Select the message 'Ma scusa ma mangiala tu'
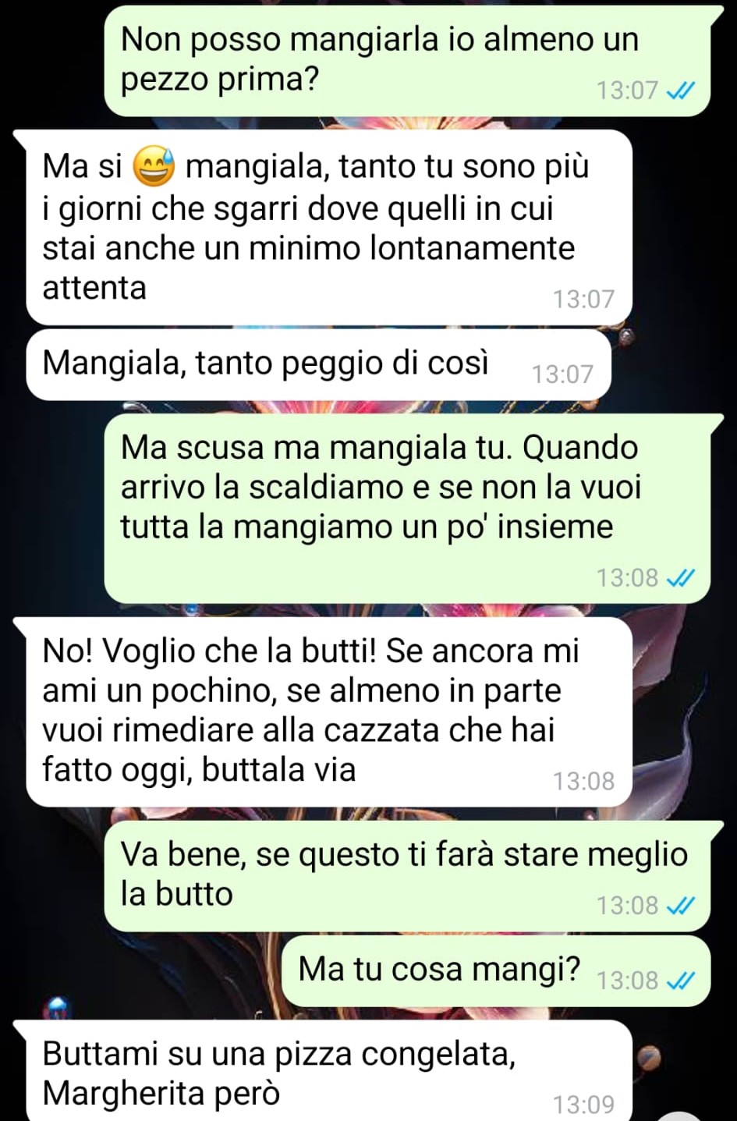The width and height of the screenshot is (737, 1121). 408,509
